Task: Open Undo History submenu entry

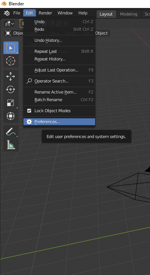Action: [59, 41]
